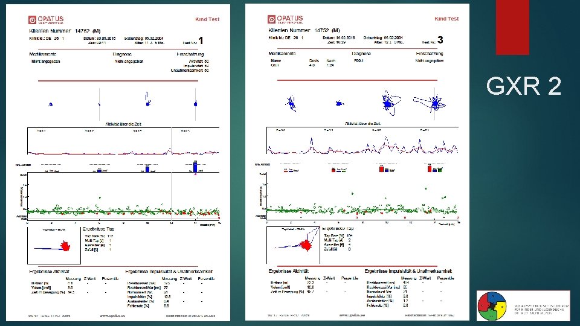
Task: Click "Klienten Nummer 14752" on the right report
Action: tap(304, 30)
